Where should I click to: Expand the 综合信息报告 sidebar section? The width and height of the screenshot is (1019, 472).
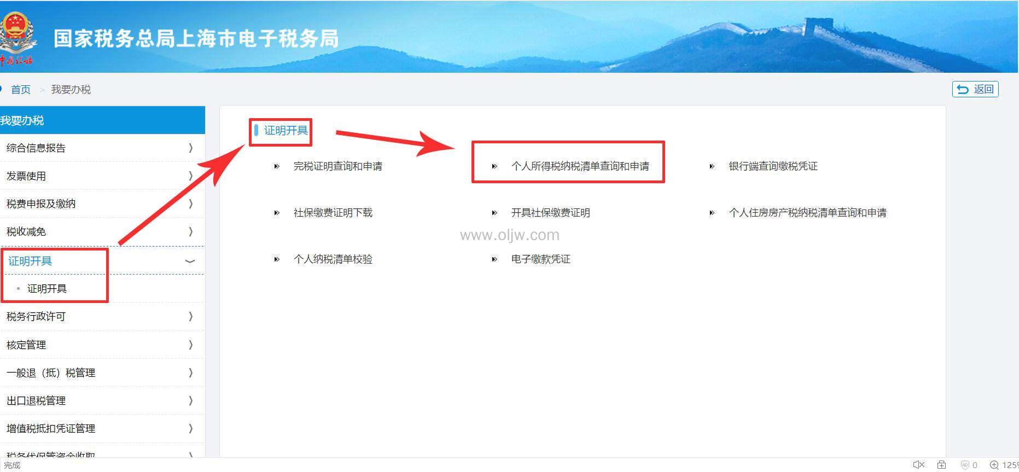pos(190,148)
